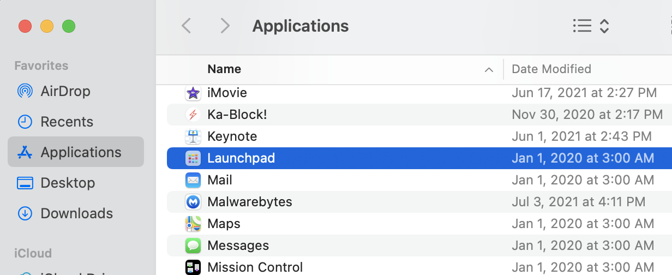The image size is (672, 275).
Task: Click the iCloud section heading
Action: point(33,253)
